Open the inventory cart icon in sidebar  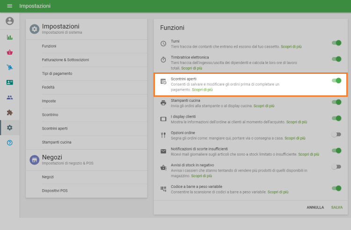(x=9, y=67)
